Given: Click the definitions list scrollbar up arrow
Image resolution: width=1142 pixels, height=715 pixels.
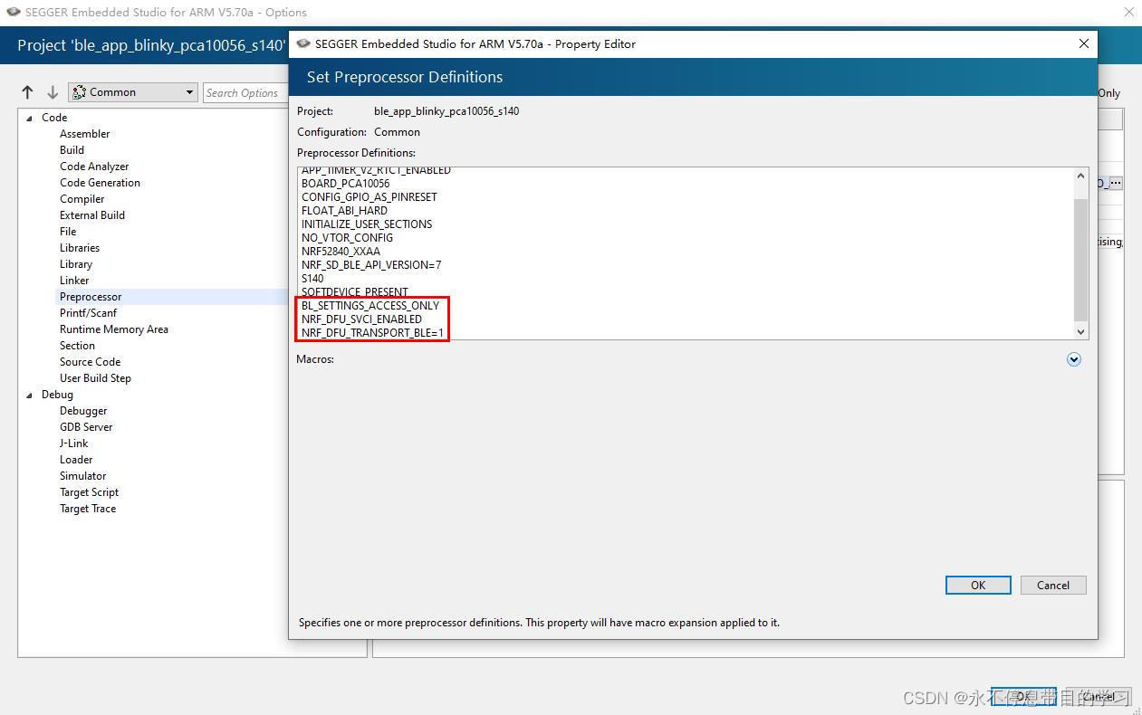Looking at the screenshot, I should point(1080,176).
